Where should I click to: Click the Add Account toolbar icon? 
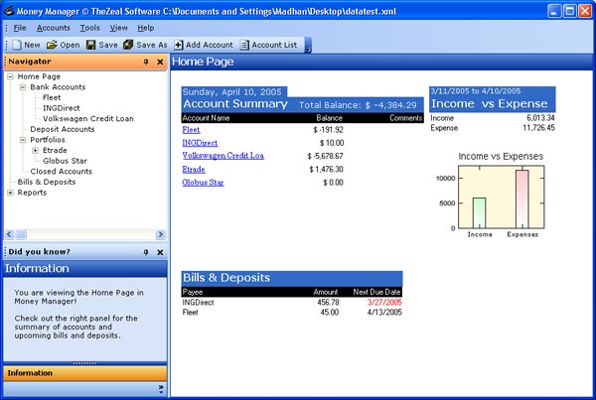pyautogui.click(x=179, y=45)
